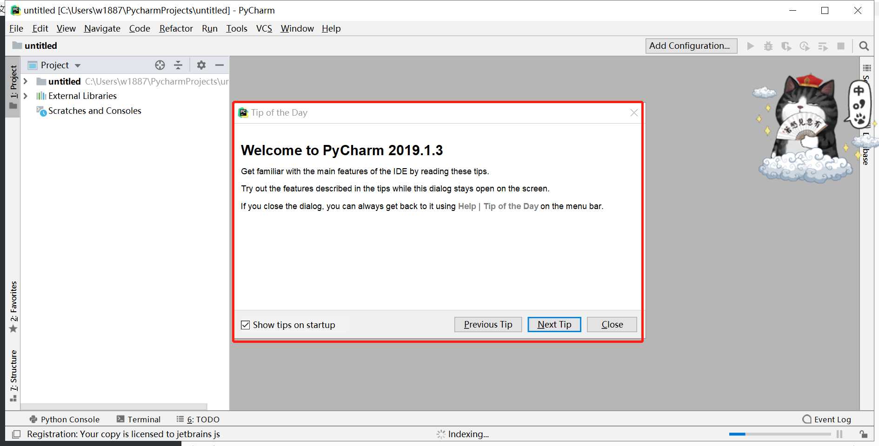This screenshot has width=879, height=446.
Task: Open Search Everywhere magnifier icon
Action: 864,46
